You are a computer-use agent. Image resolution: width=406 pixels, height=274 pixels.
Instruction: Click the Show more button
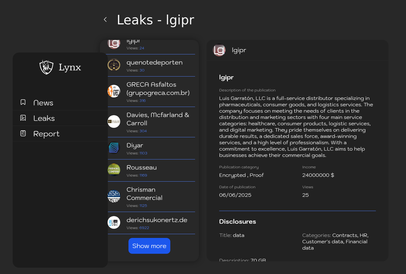click(149, 246)
